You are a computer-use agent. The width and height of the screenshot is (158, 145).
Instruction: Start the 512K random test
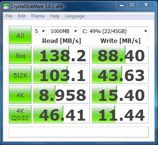point(20,75)
